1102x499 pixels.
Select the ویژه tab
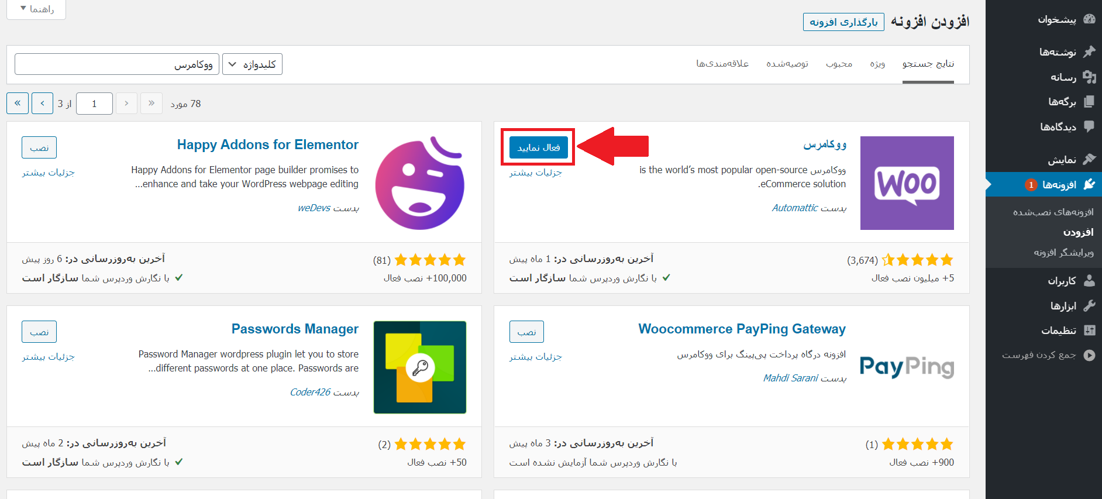[x=877, y=64]
